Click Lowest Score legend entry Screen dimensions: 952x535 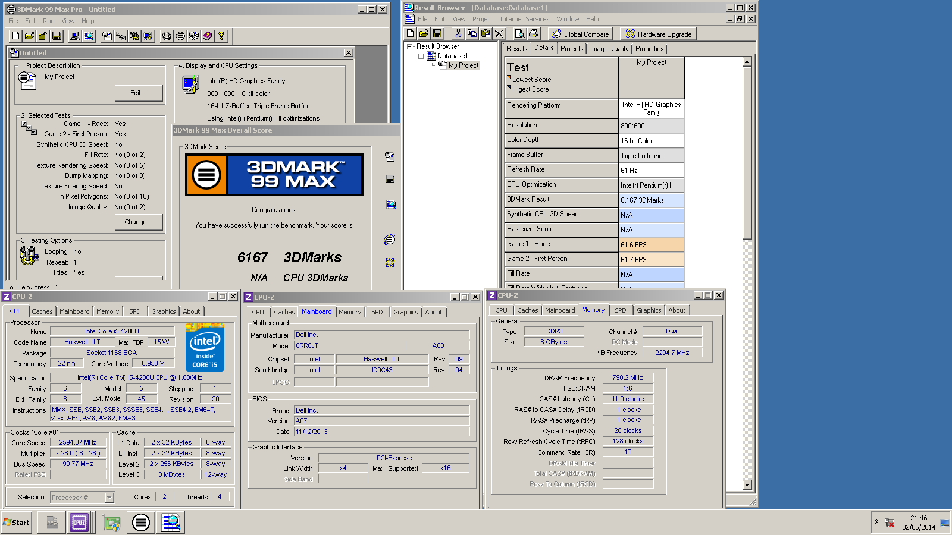point(531,80)
